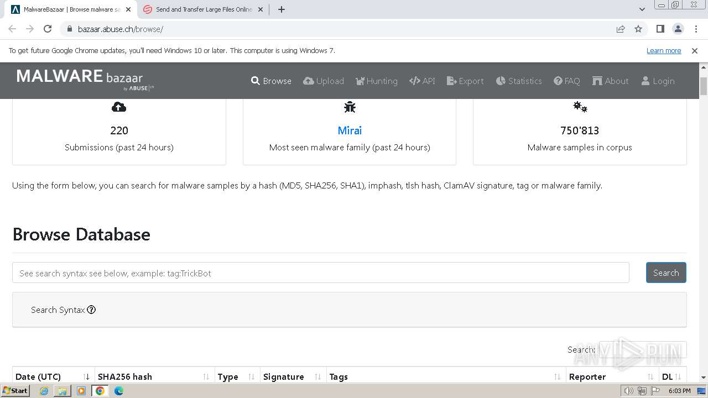Viewport: 708px width, 398px height.
Task: Click the Mirai malware family link
Action: 350,130
